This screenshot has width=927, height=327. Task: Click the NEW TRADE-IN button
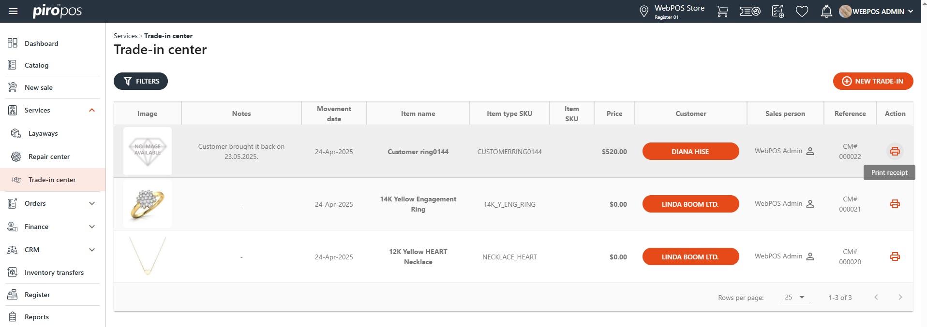873,81
